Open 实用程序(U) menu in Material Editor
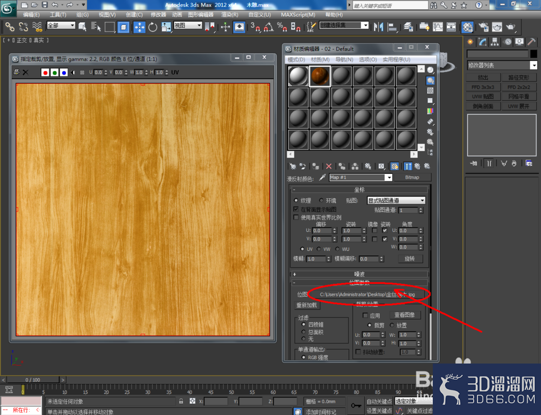This screenshot has width=541, height=415. click(396, 60)
